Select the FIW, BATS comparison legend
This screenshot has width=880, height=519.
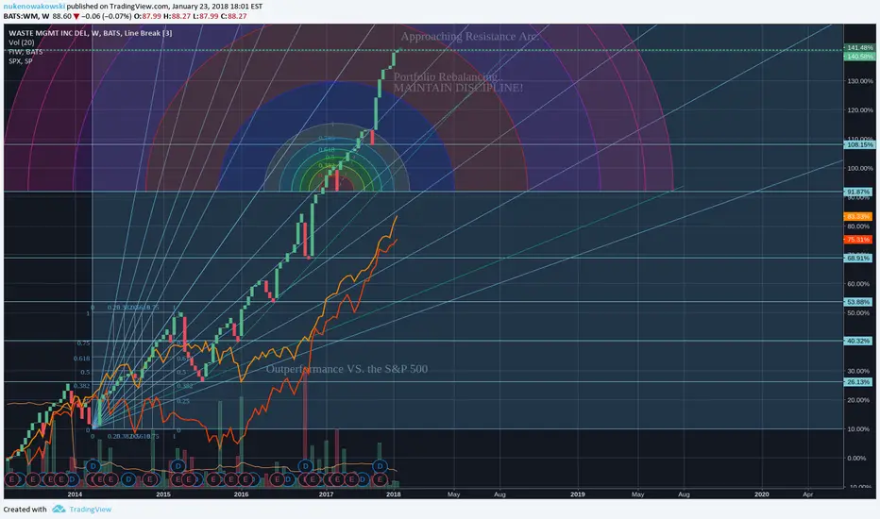tap(25, 52)
